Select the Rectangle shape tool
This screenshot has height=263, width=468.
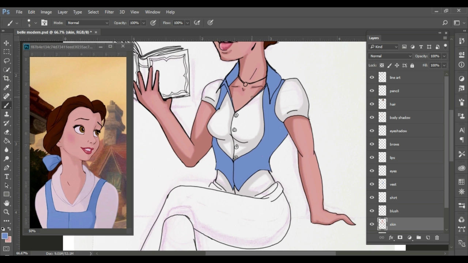click(x=7, y=194)
